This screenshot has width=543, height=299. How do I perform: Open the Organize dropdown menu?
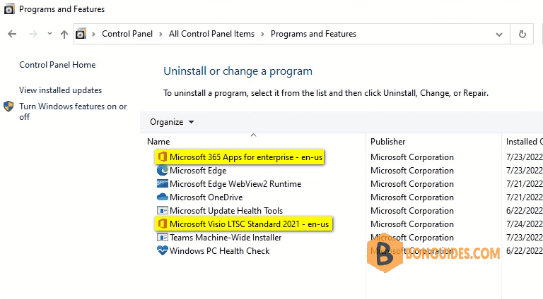tap(172, 122)
